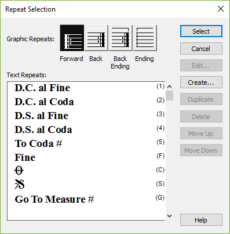Open the Create... text repeat dialog
Screen dimensions: 230x234
(x=201, y=82)
